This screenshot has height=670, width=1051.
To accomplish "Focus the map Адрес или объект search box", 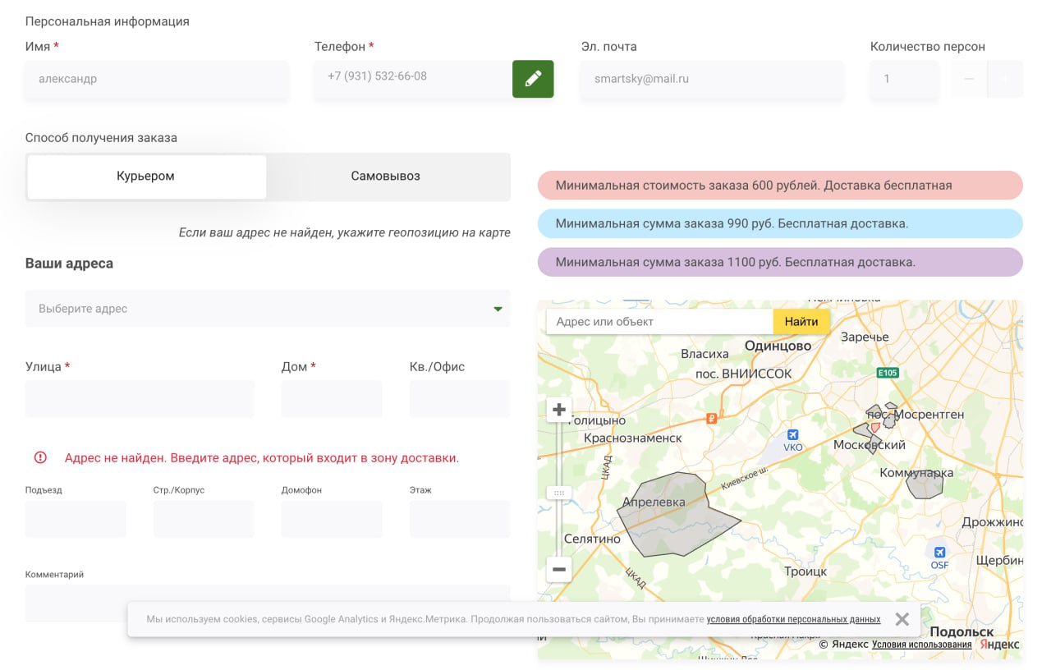I will [659, 322].
